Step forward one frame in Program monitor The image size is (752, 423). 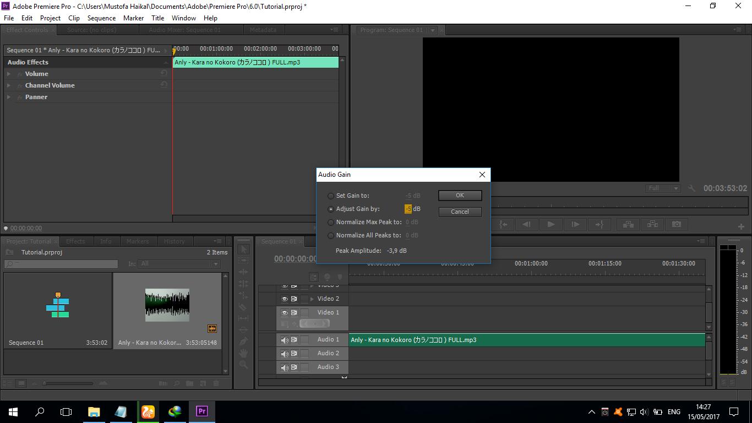tap(575, 224)
